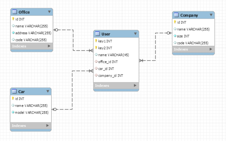Click the Company table icon
Viewport: 226px width, 141px height.
point(176,15)
